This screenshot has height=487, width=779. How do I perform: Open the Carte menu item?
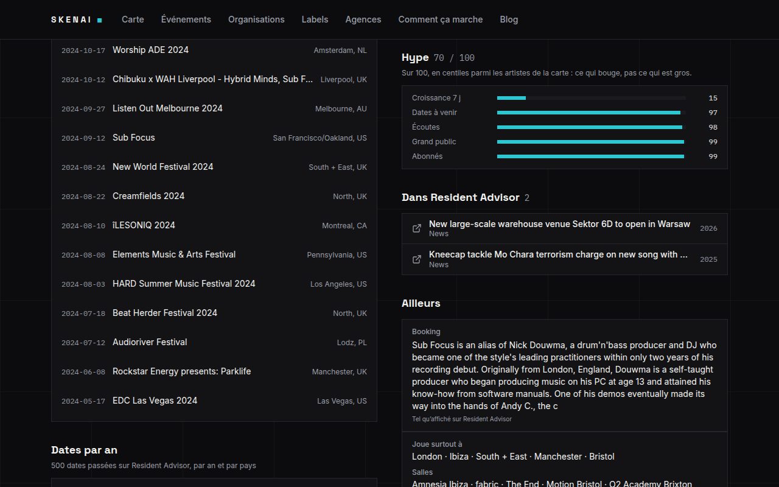click(x=133, y=19)
